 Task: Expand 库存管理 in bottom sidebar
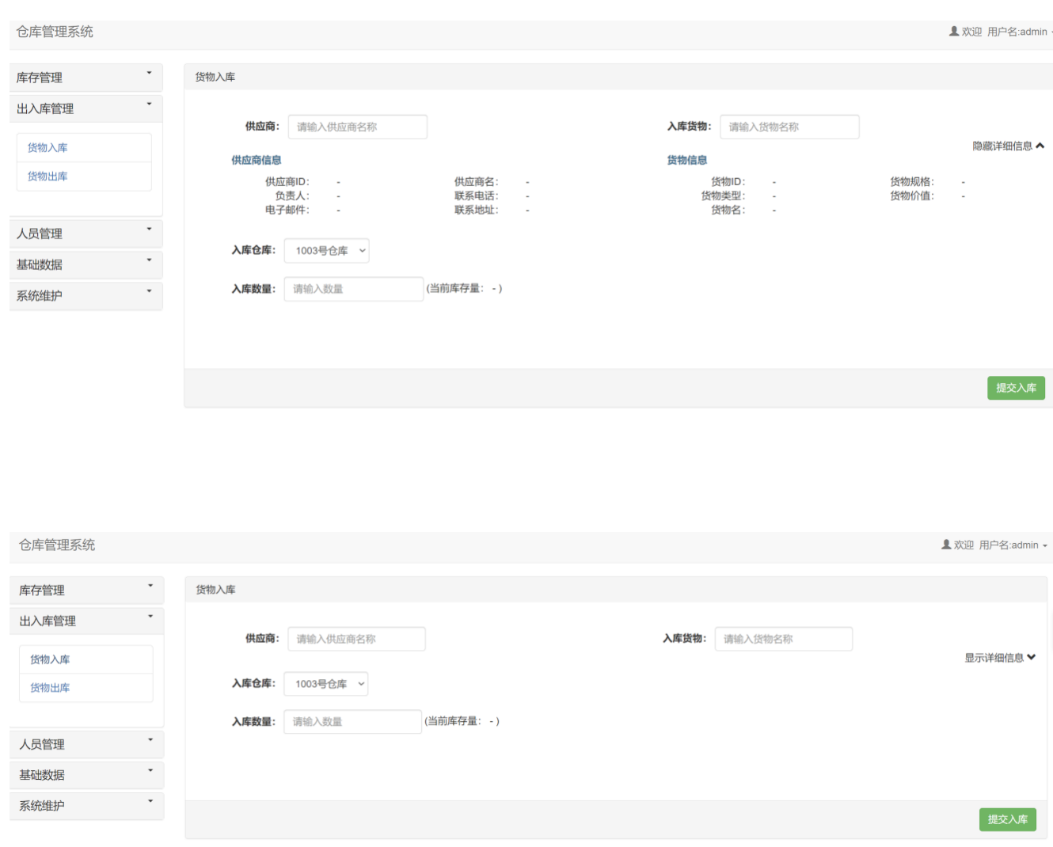coord(86,590)
